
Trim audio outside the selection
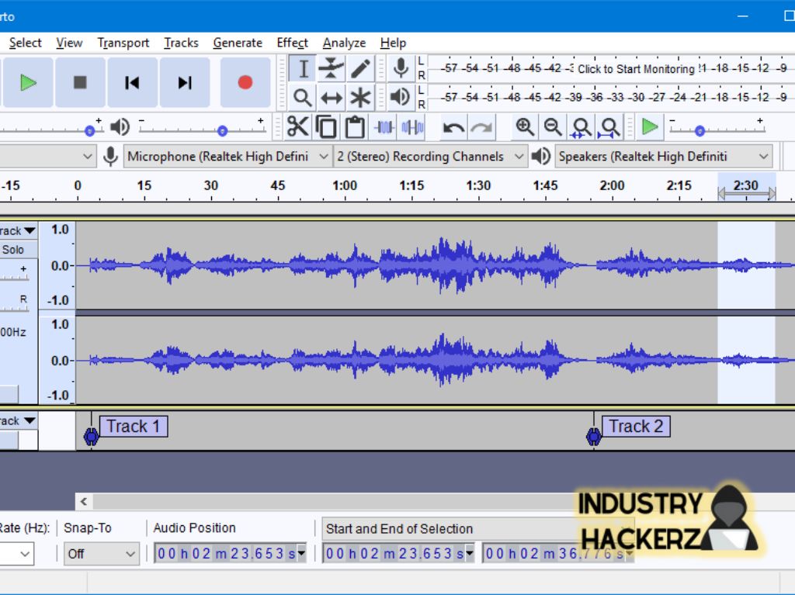(384, 126)
